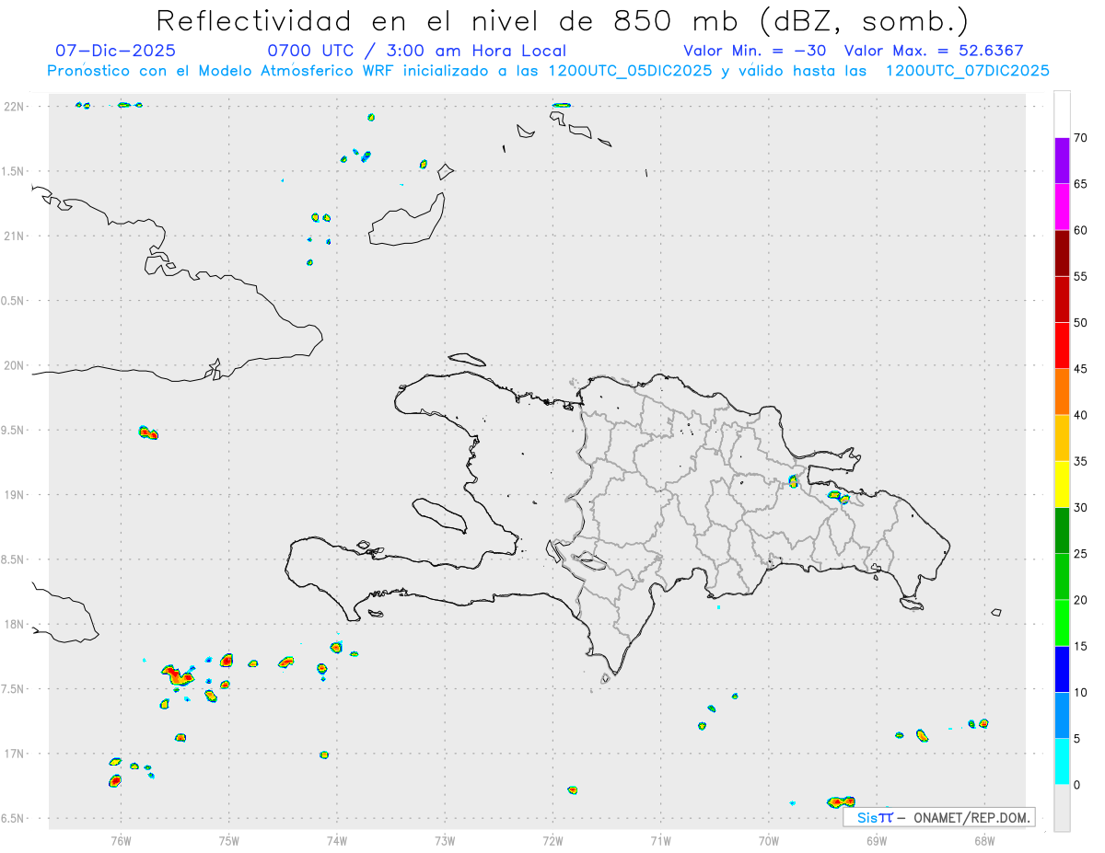Select the colorbar tick label '15'
1105x853 pixels.
(x=1080, y=646)
